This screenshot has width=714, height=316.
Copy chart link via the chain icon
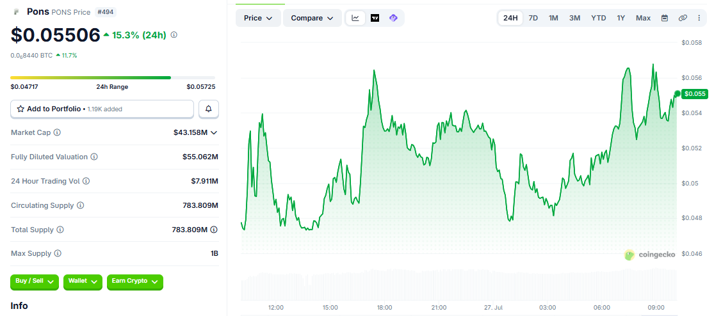pyautogui.click(x=682, y=18)
